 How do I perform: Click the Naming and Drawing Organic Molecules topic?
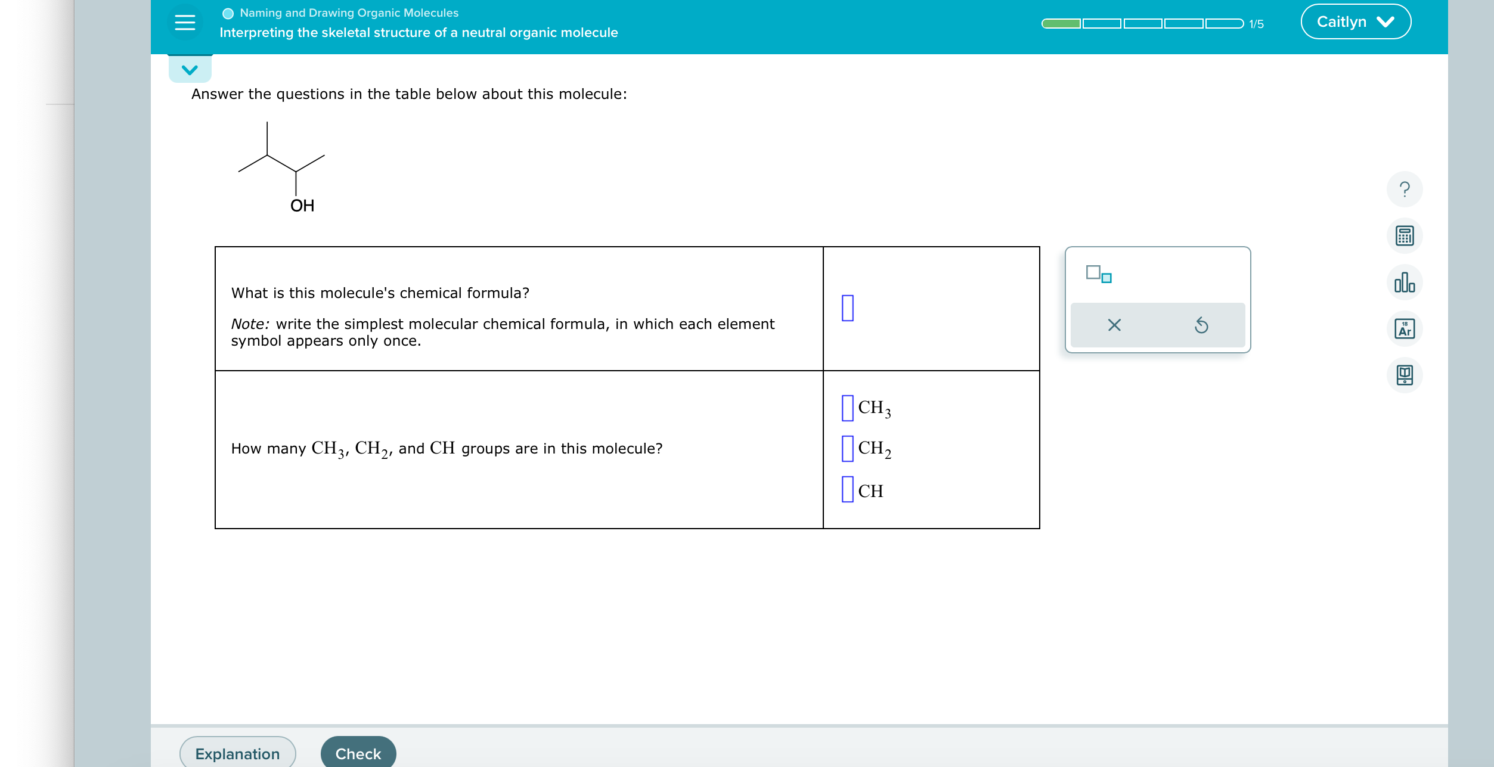[x=349, y=13]
